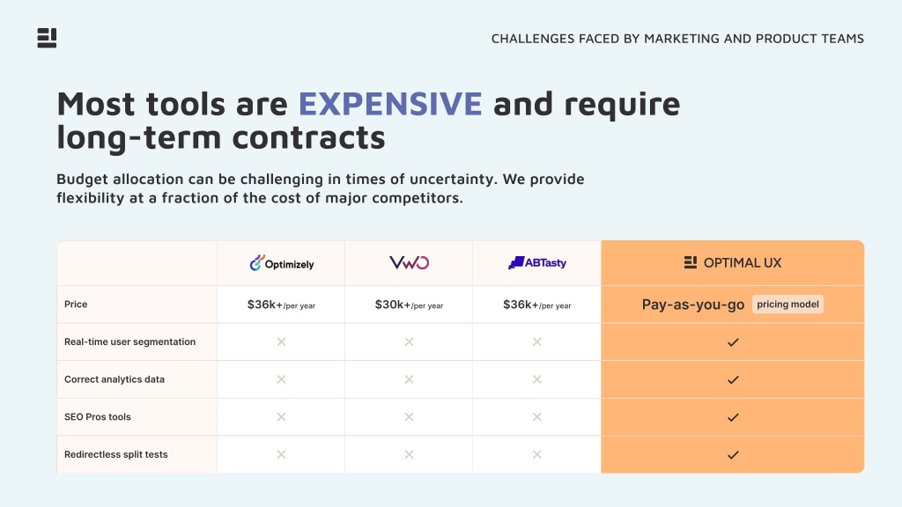Click ABTasty X mark for SEO Pros tools
Image resolution: width=902 pixels, height=507 pixels.
pyautogui.click(x=536, y=416)
